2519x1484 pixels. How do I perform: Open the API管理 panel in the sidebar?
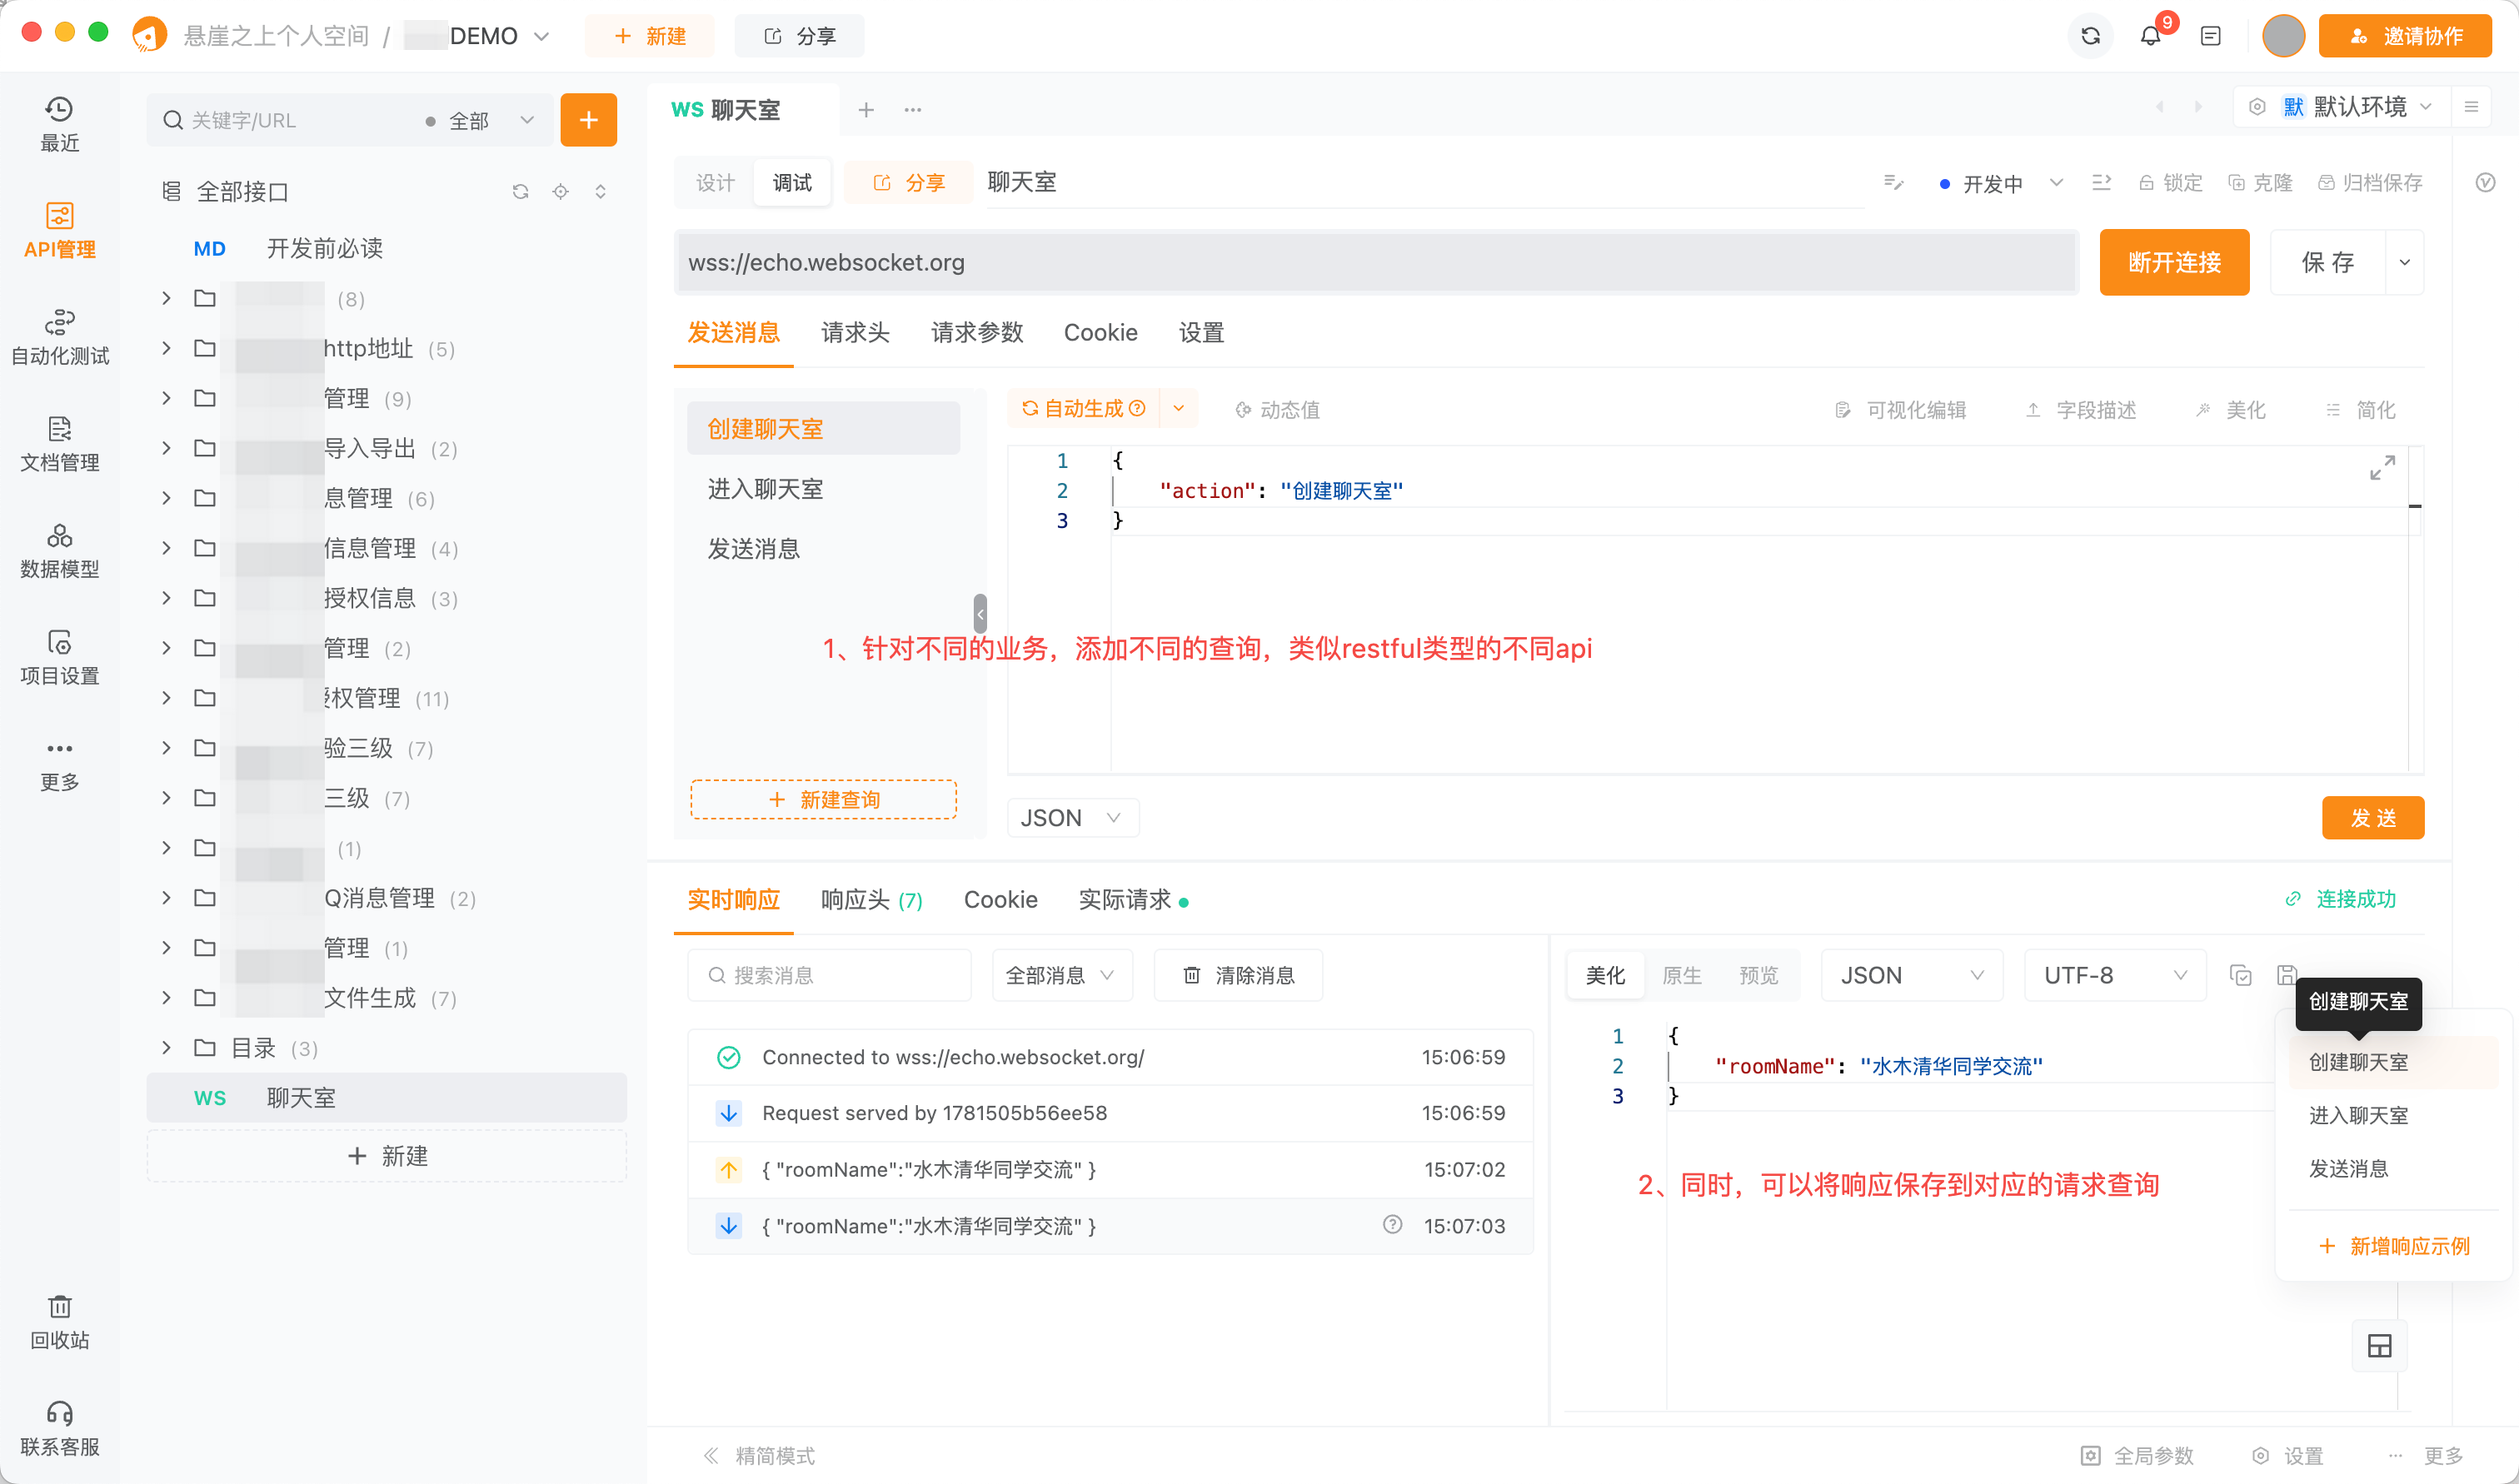(x=59, y=230)
